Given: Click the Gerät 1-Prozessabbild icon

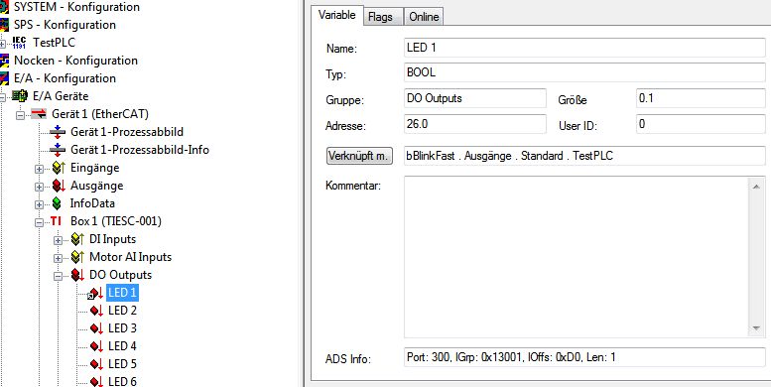Looking at the screenshot, I should [x=58, y=132].
